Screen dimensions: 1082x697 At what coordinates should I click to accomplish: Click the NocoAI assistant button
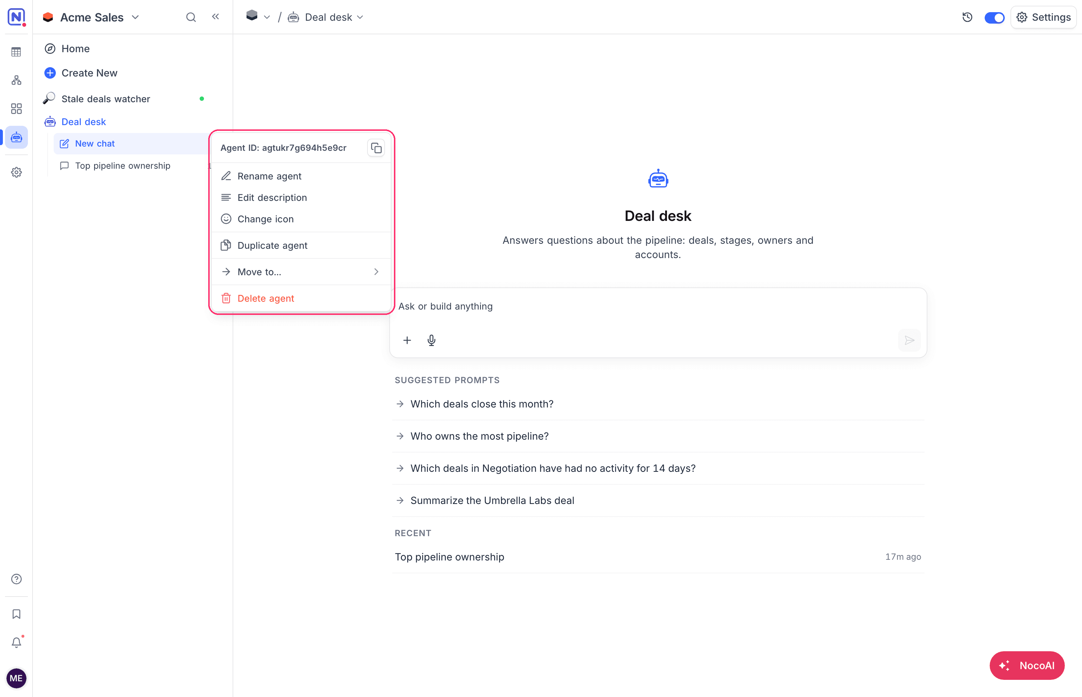[1027, 665]
